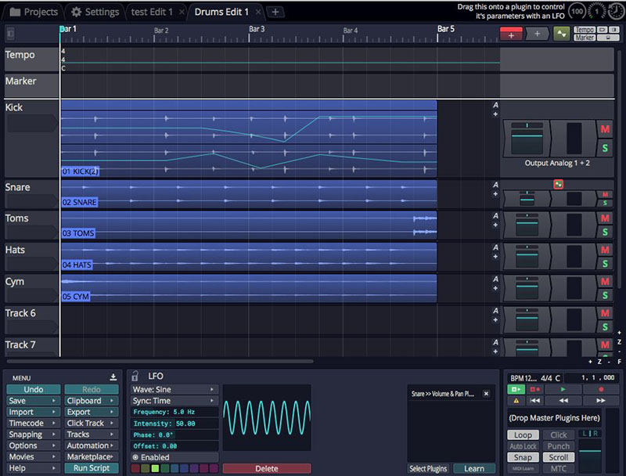Toggle the Loop button
The image size is (626, 476).
tap(523, 435)
